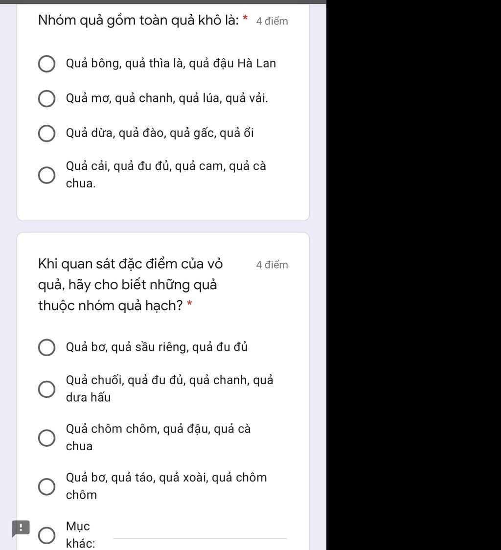Click the answer text 'Quả bơ, quả sầu riêng, quả đu đủ'
Screen dimensions: 501x550
point(157,347)
